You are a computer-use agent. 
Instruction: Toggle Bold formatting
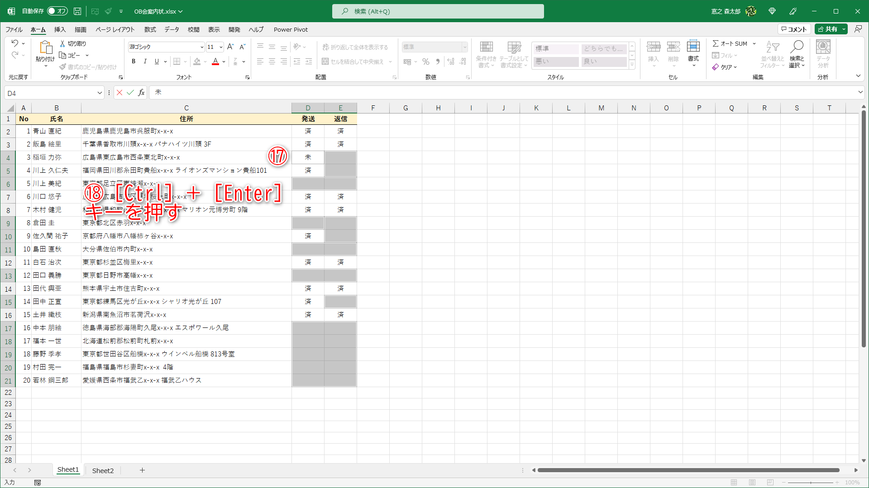coord(134,62)
